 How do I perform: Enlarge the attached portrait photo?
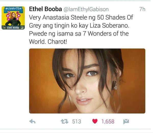point(87,81)
